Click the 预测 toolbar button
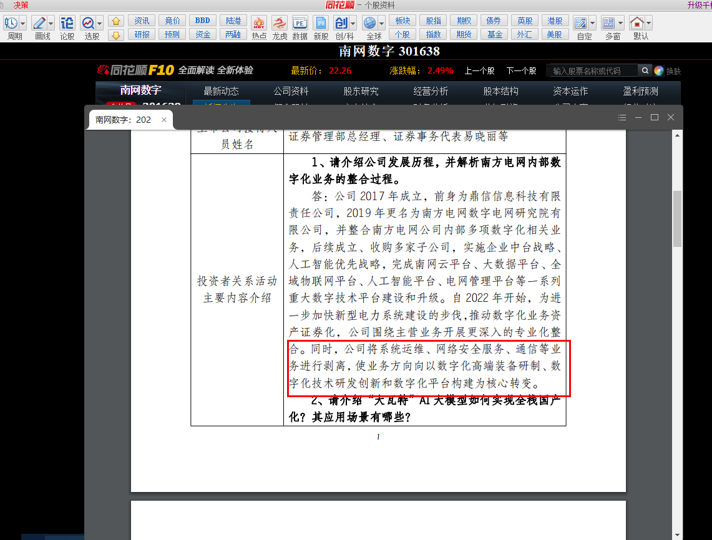This screenshot has height=540, width=712. (x=172, y=34)
